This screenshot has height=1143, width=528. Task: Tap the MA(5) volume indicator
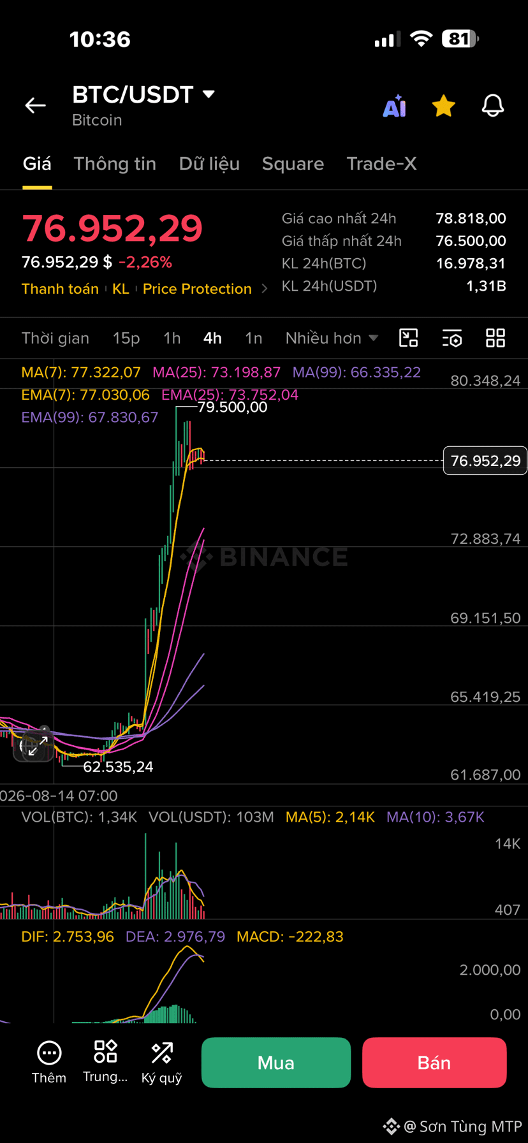330,817
